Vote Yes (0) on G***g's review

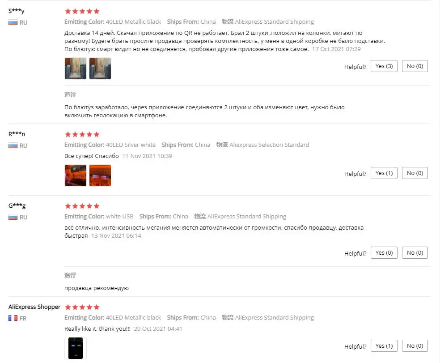click(384, 252)
